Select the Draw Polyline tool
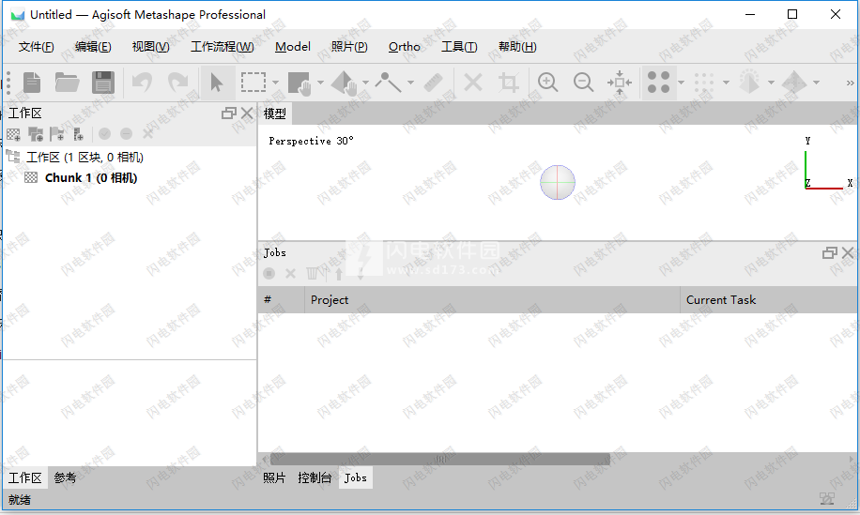This screenshot has height=515, width=860. tap(389, 83)
